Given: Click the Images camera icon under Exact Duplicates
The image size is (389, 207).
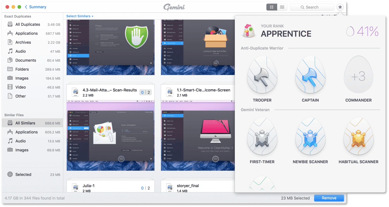Looking at the screenshot, I should click(x=10, y=78).
